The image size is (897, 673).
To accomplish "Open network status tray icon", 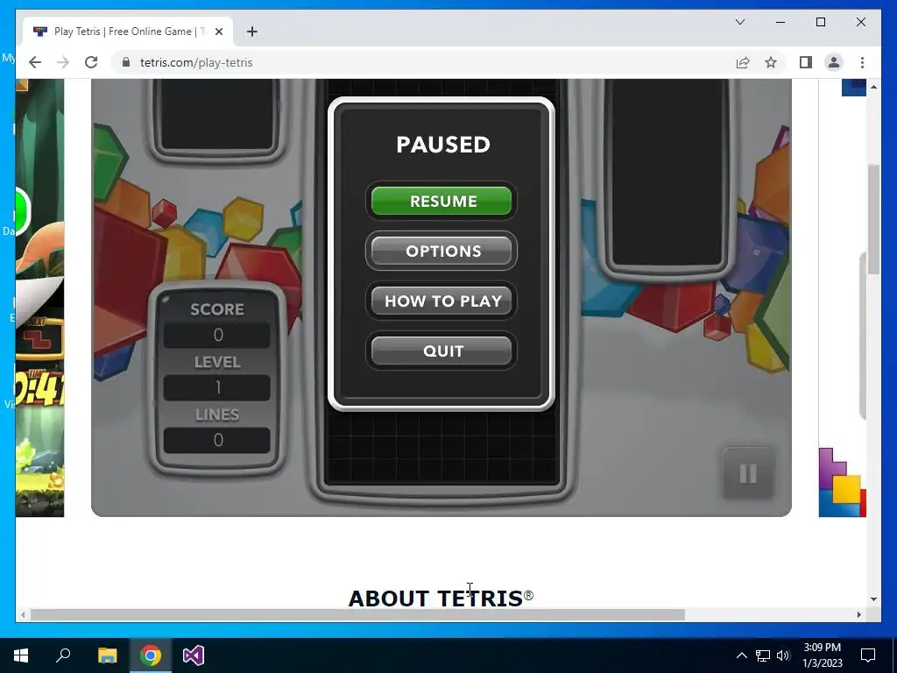I will point(763,655).
